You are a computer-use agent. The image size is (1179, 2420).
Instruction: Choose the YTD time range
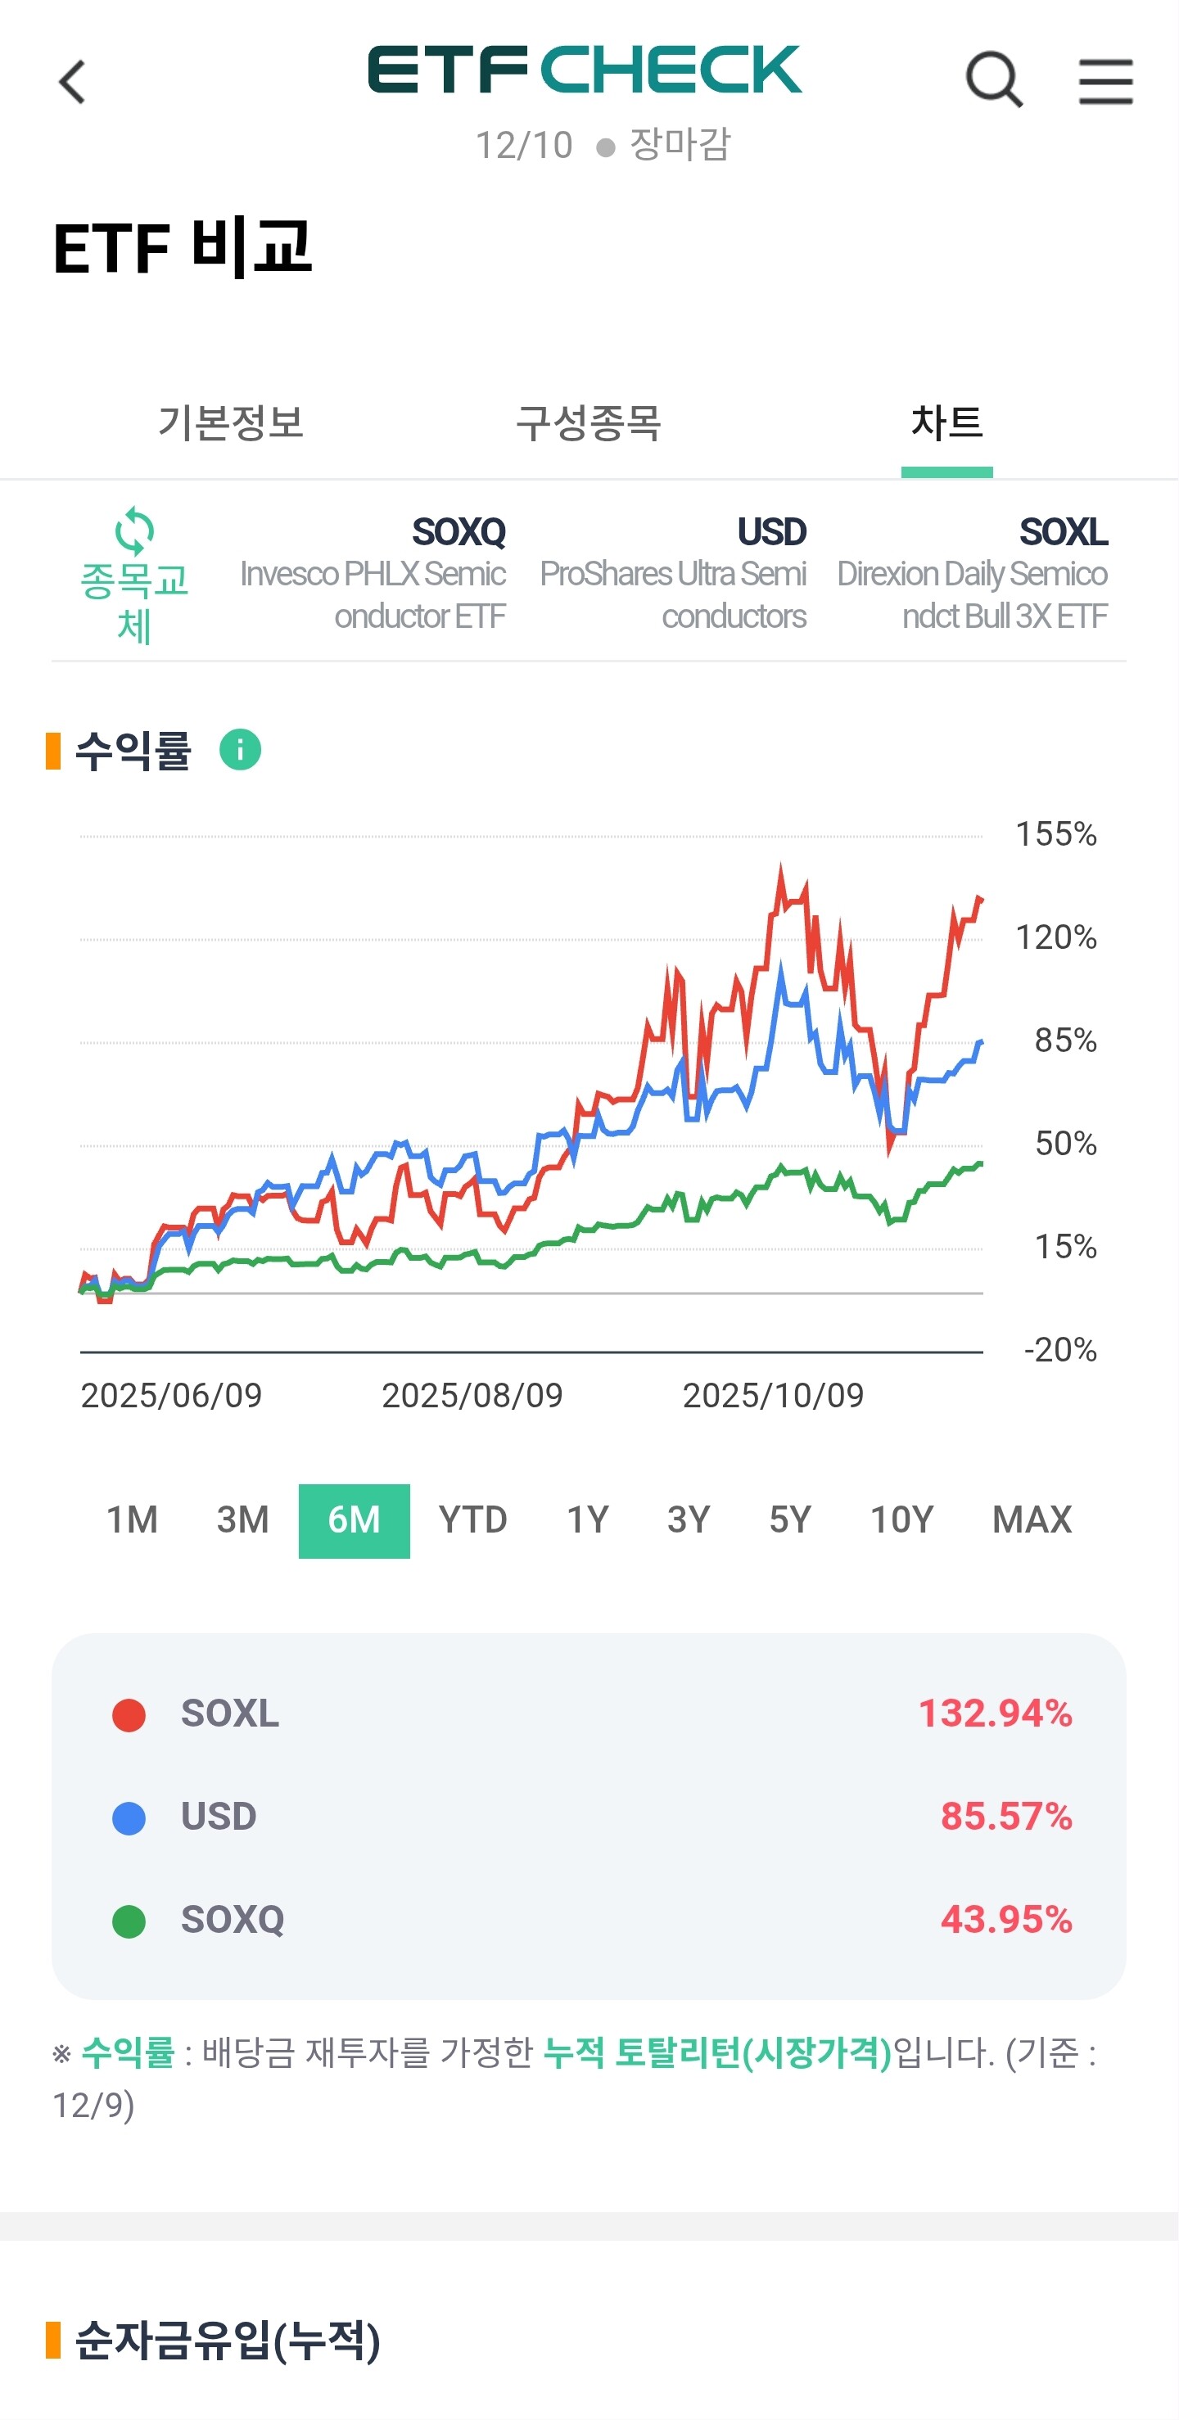472,1520
